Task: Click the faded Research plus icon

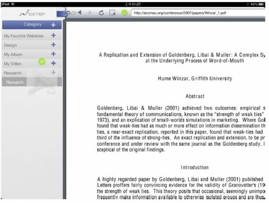Action: coord(54,73)
